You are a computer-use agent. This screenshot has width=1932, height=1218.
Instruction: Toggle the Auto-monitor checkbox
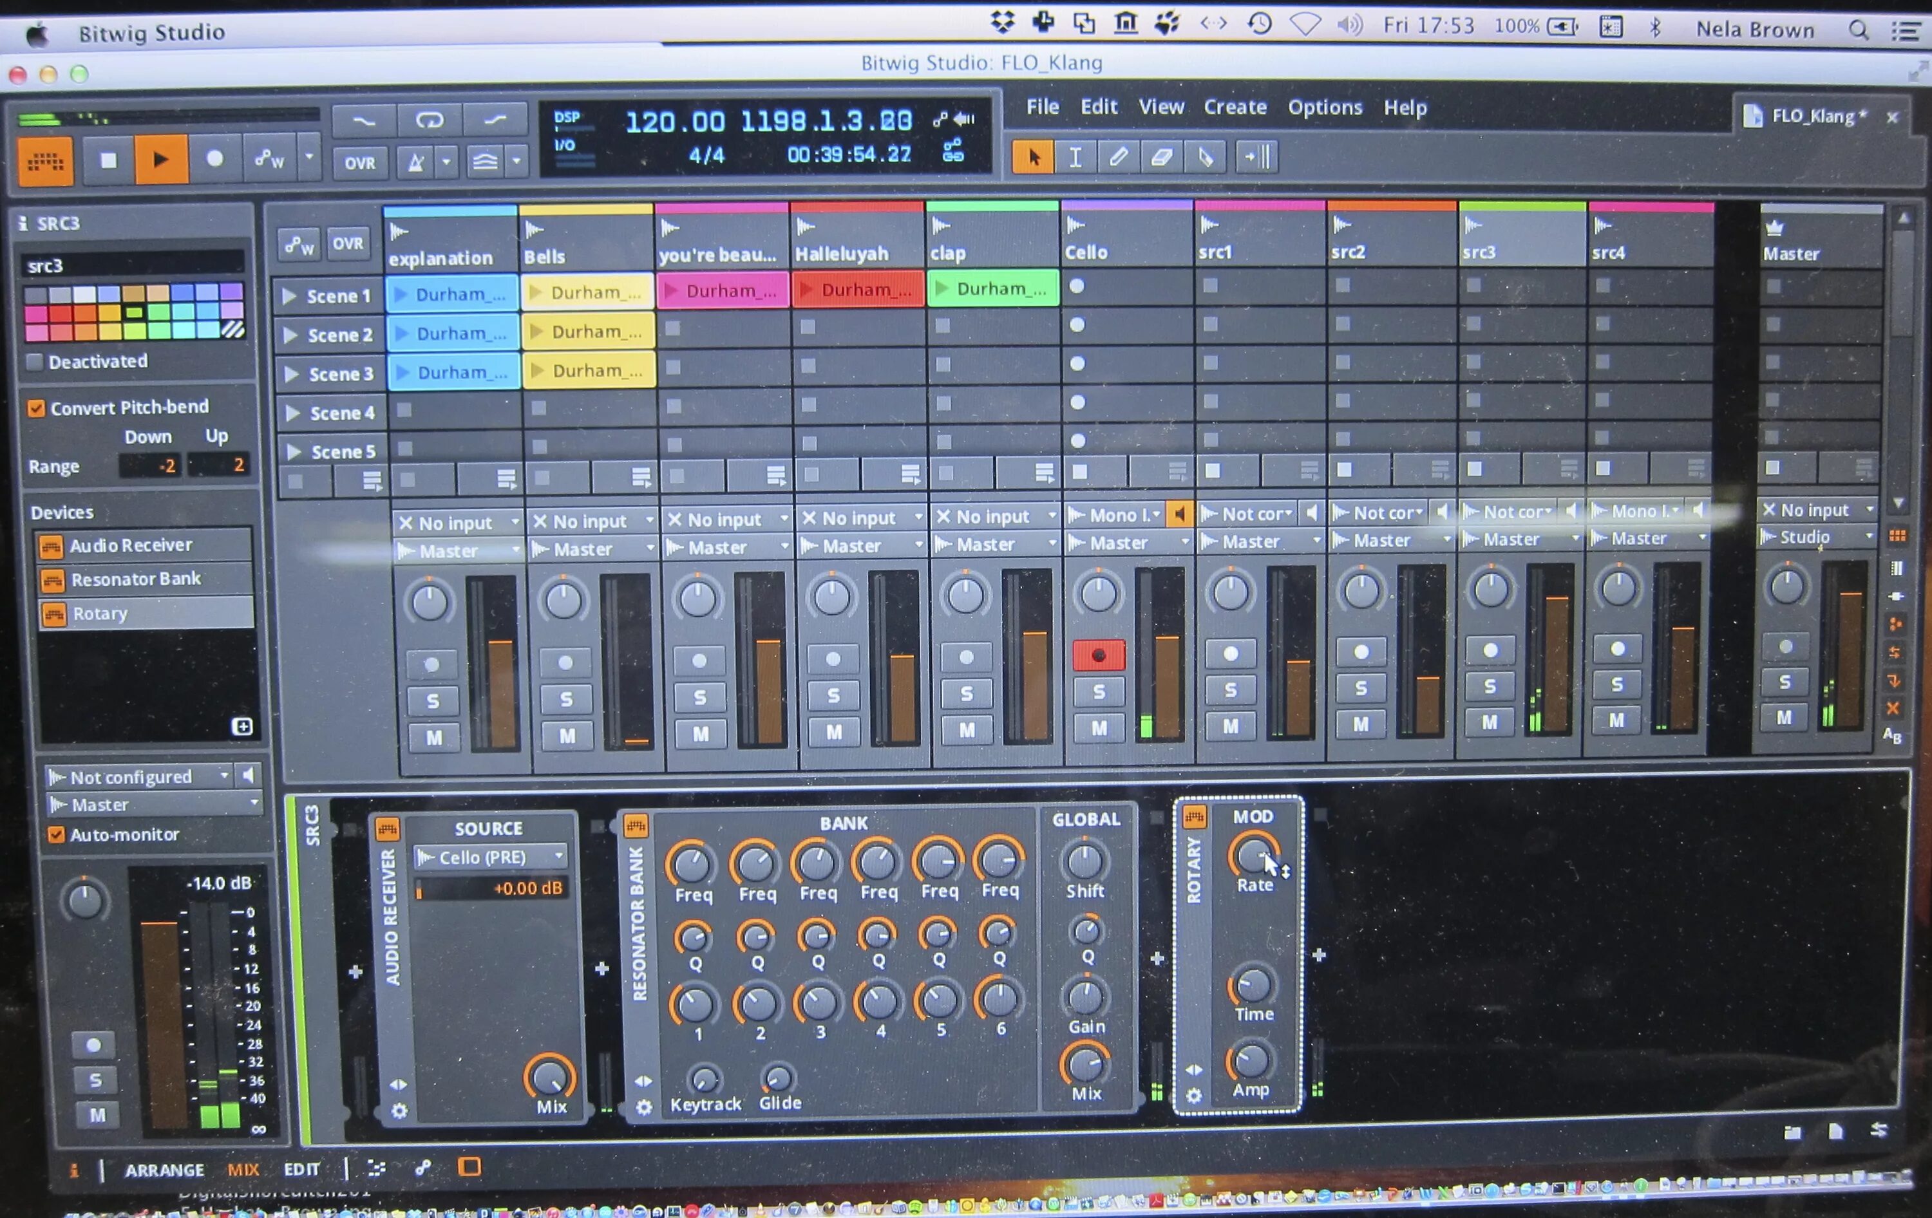click(55, 835)
